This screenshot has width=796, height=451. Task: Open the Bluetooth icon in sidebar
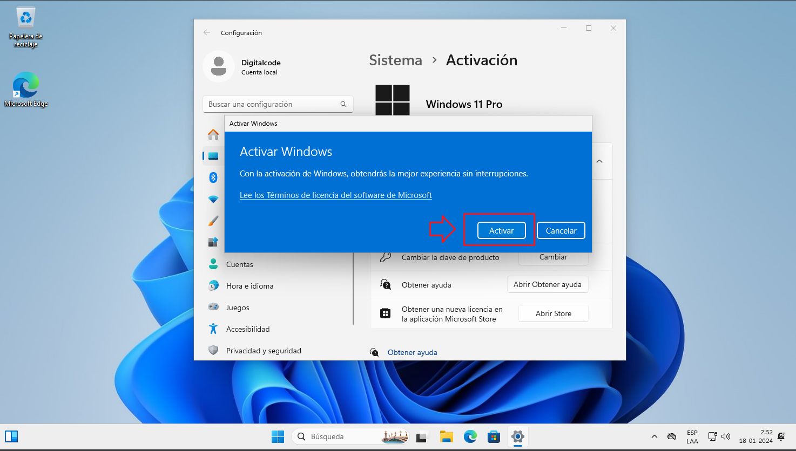213,177
